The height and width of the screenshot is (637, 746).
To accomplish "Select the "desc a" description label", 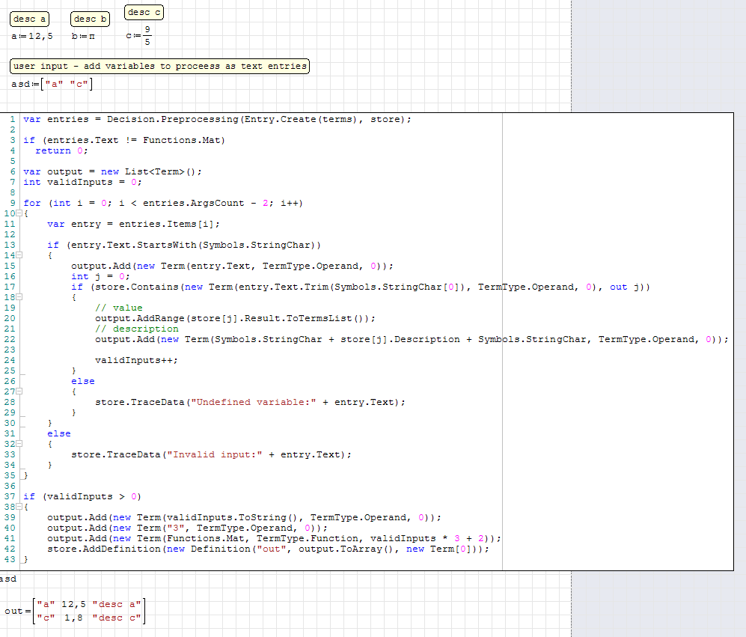I will coord(30,19).
